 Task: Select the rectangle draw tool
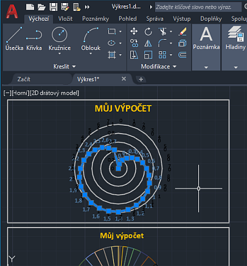(112, 31)
